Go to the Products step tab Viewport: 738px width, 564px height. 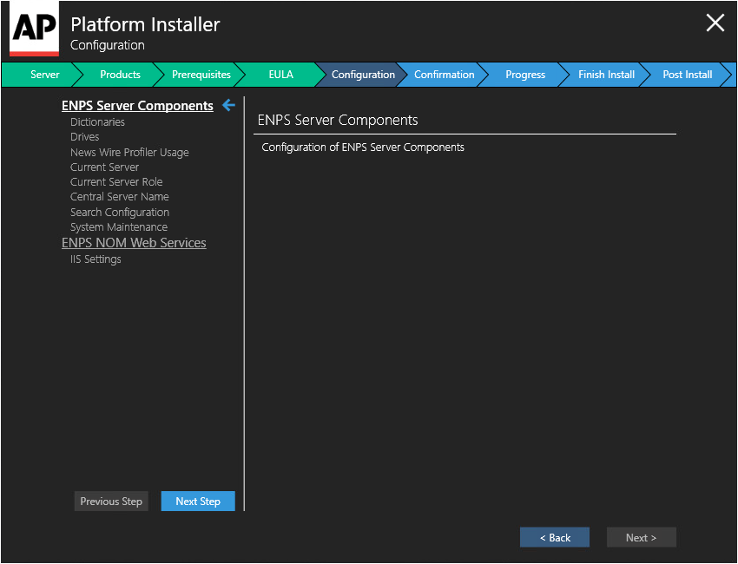120,75
